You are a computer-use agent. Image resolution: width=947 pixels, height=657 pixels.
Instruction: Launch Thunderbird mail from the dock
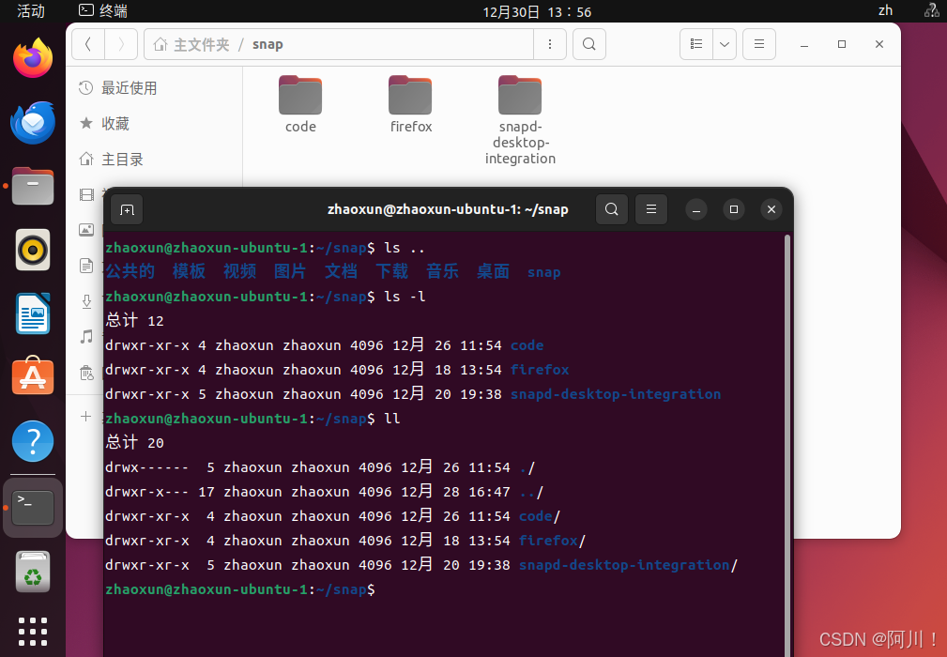click(x=33, y=123)
